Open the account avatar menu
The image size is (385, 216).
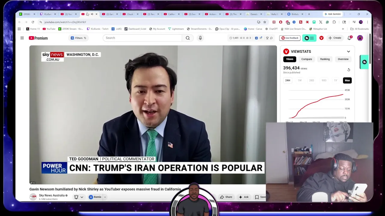tap(360, 38)
